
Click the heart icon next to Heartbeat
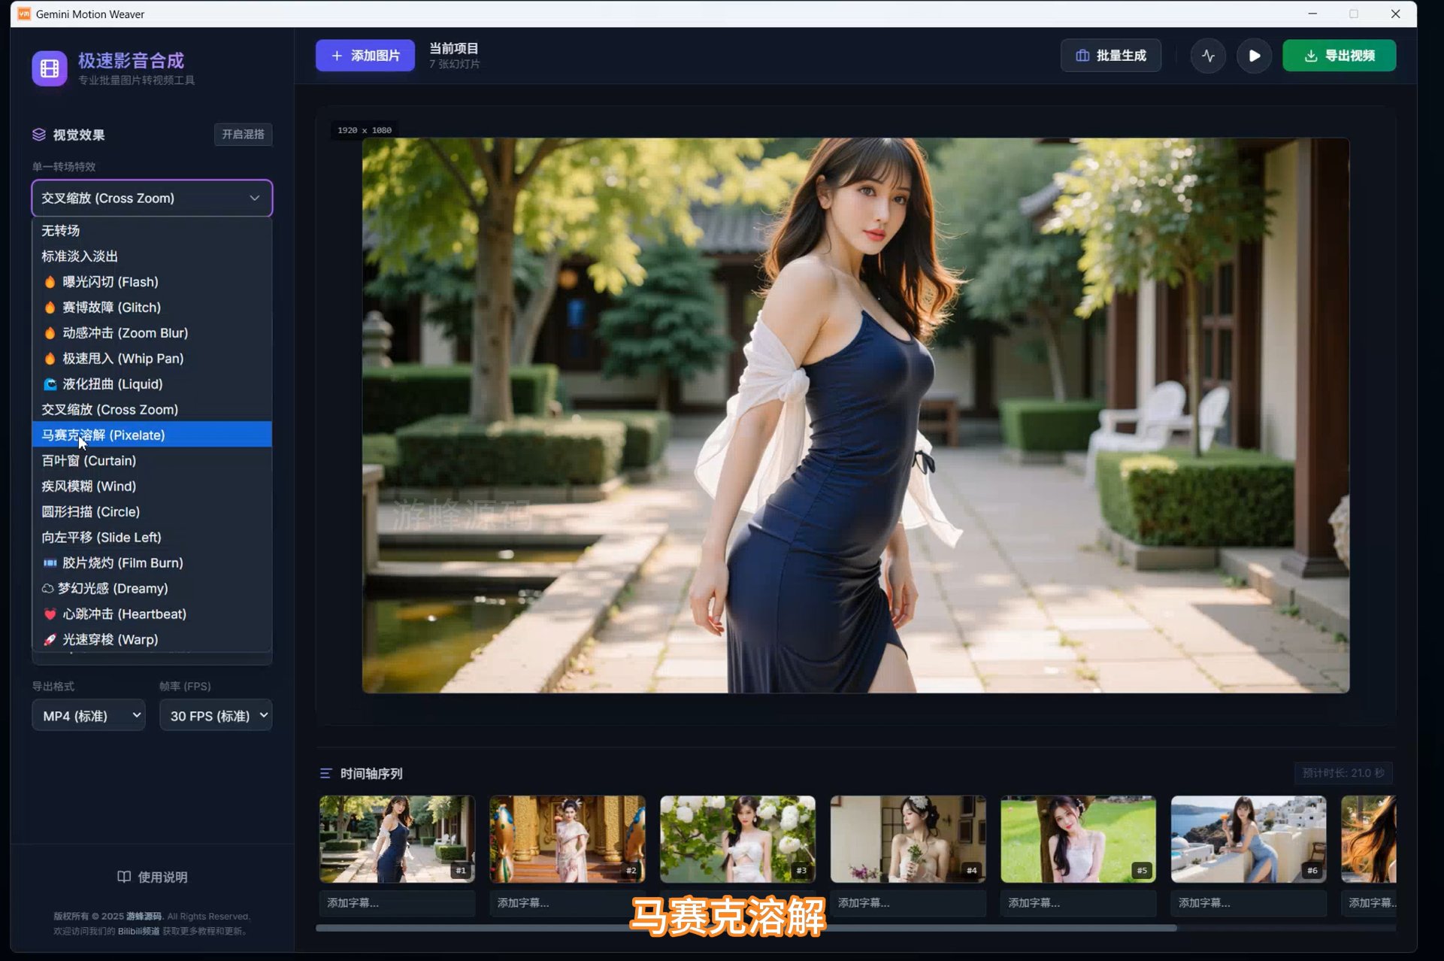click(50, 614)
